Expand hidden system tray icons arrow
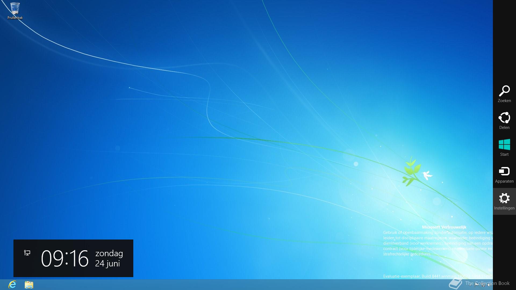Viewport: 516px width, 290px height. click(470, 285)
